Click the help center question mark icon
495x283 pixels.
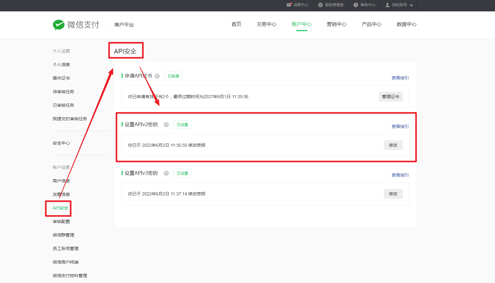click(356, 5)
